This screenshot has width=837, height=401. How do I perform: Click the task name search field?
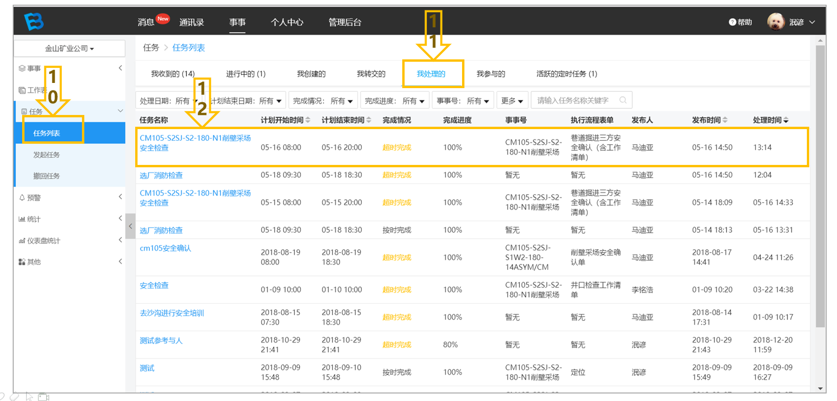[581, 100]
